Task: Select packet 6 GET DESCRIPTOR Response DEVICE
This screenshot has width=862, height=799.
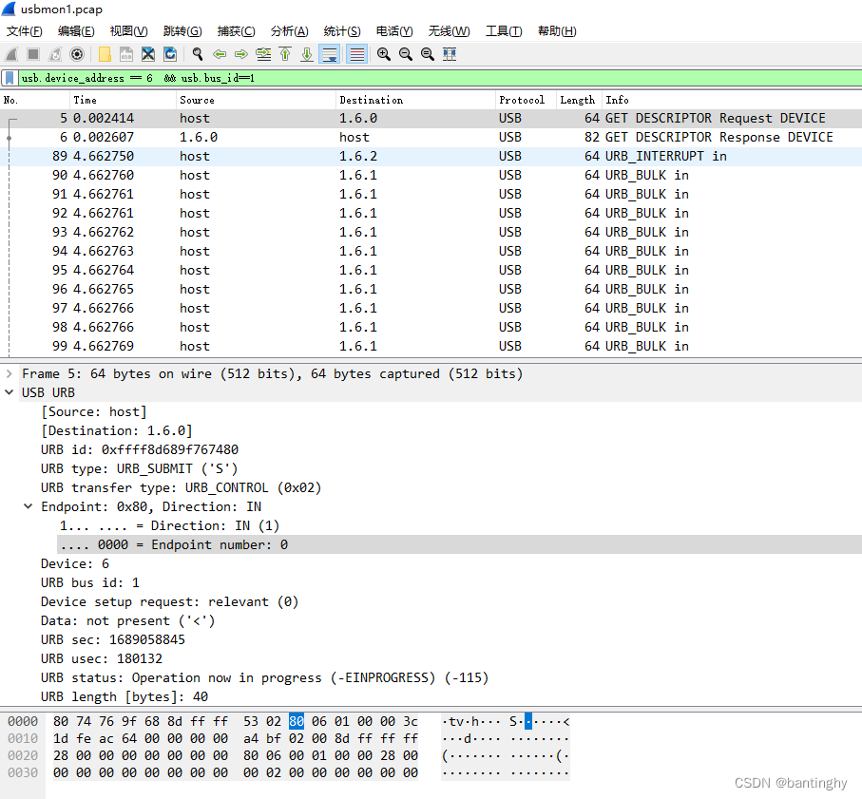Action: pos(431,138)
